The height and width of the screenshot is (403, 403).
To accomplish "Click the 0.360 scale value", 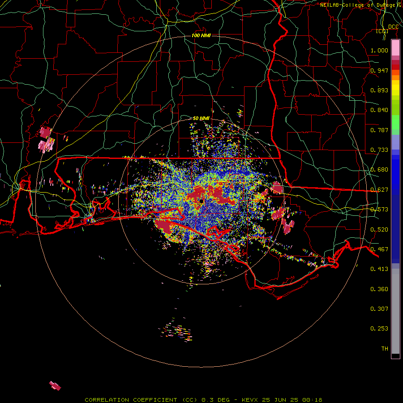I will coord(379,289).
